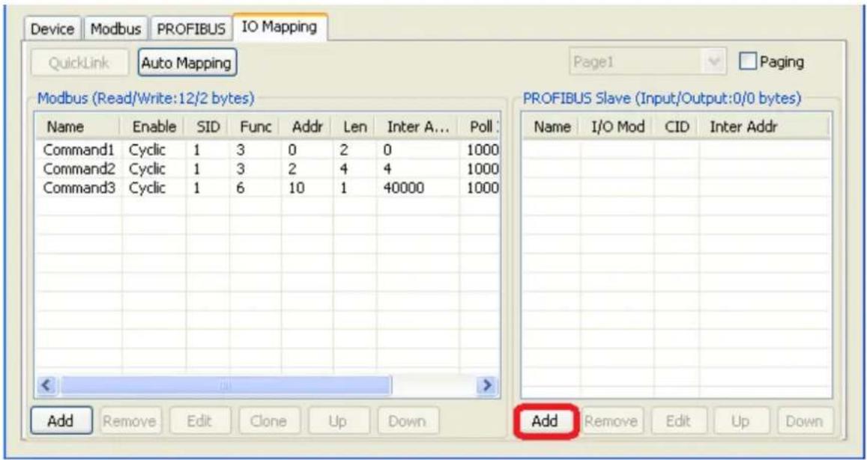Select the Command3 row
This screenshot has width=867, height=460.
[x=267, y=188]
